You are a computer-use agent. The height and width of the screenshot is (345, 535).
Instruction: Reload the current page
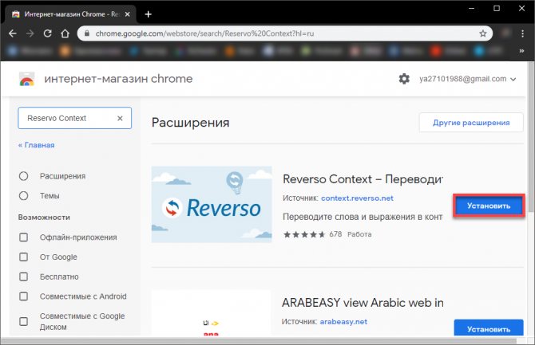(47, 33)
